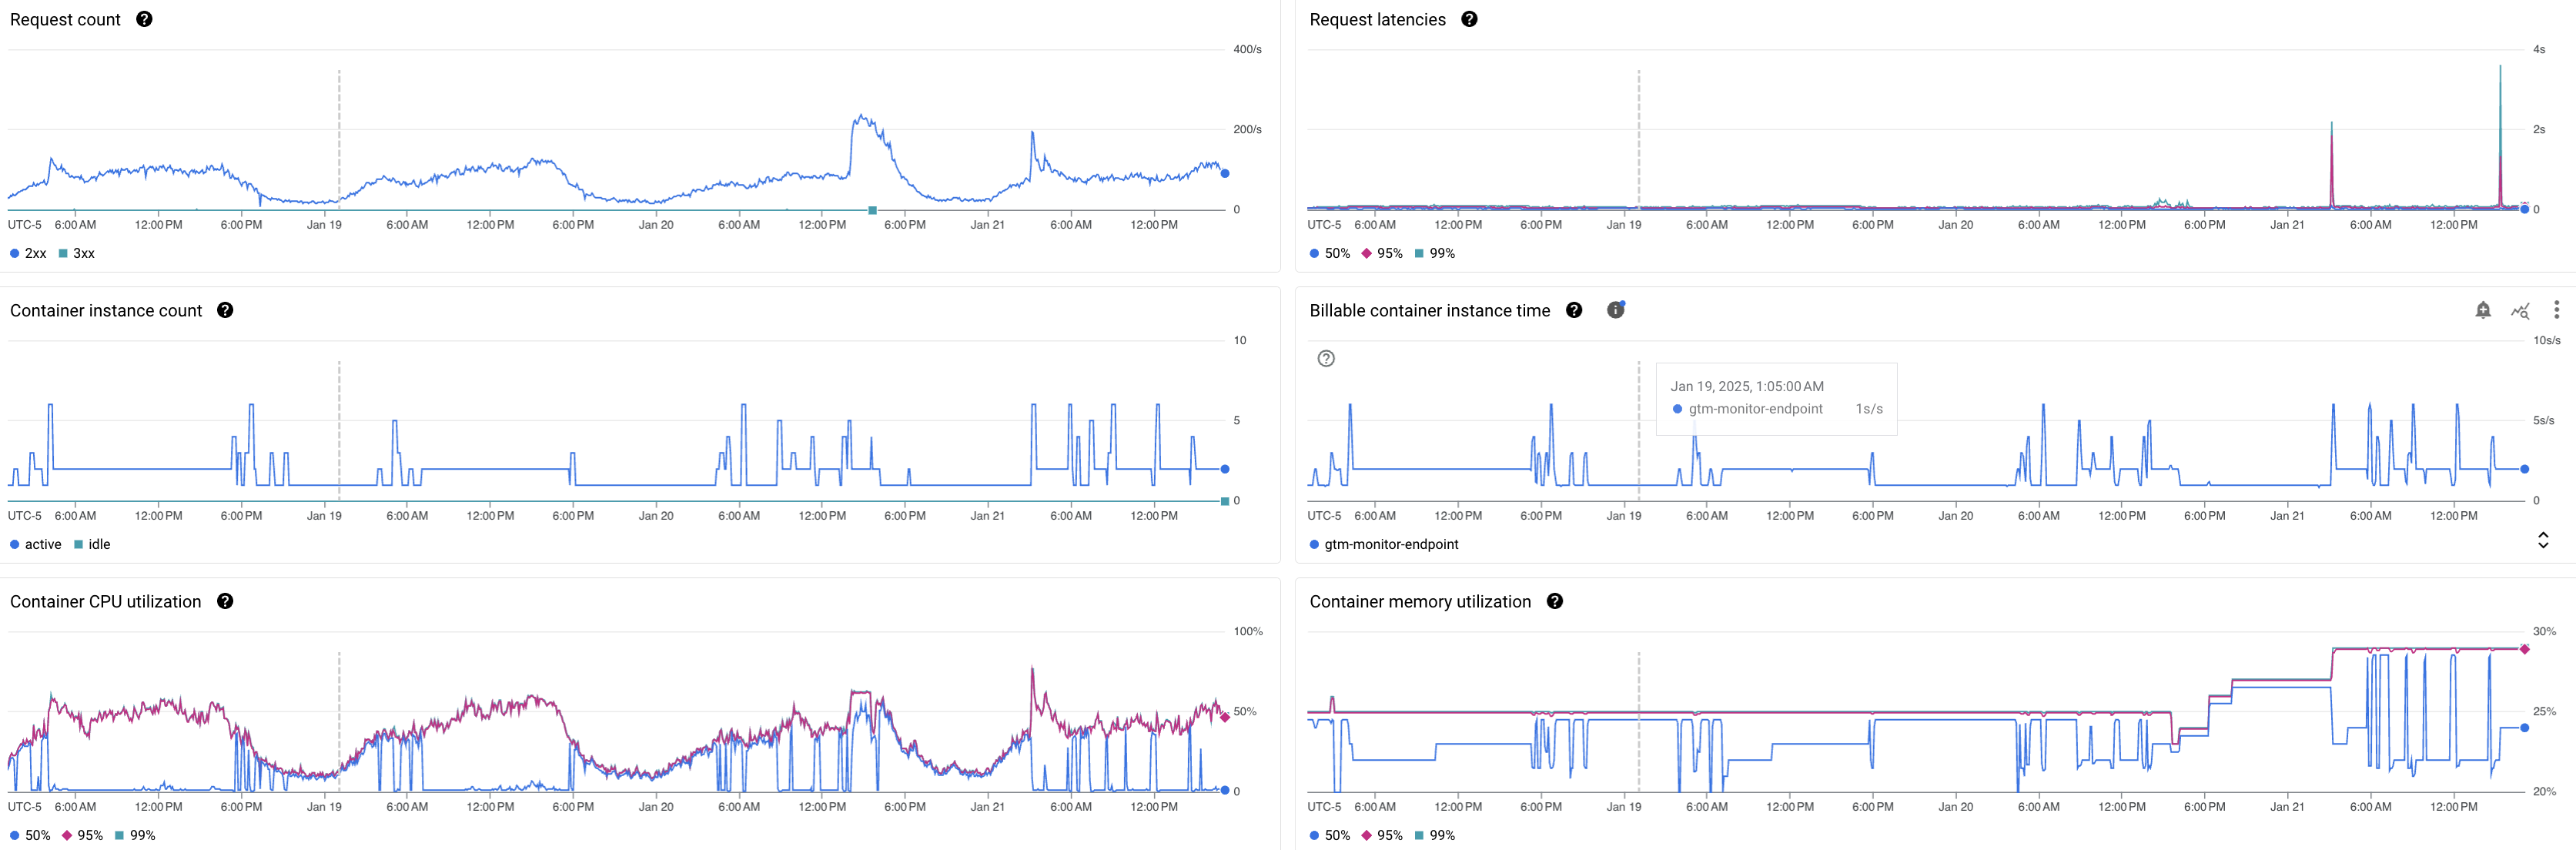Create alert with the bell icon
Screen dimensions: 2576x850
tap(2483, 310)
